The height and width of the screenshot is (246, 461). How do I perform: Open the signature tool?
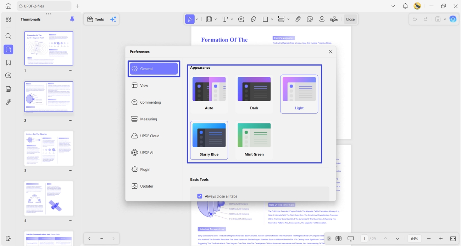pyautogui.click(x=334, y=19)
